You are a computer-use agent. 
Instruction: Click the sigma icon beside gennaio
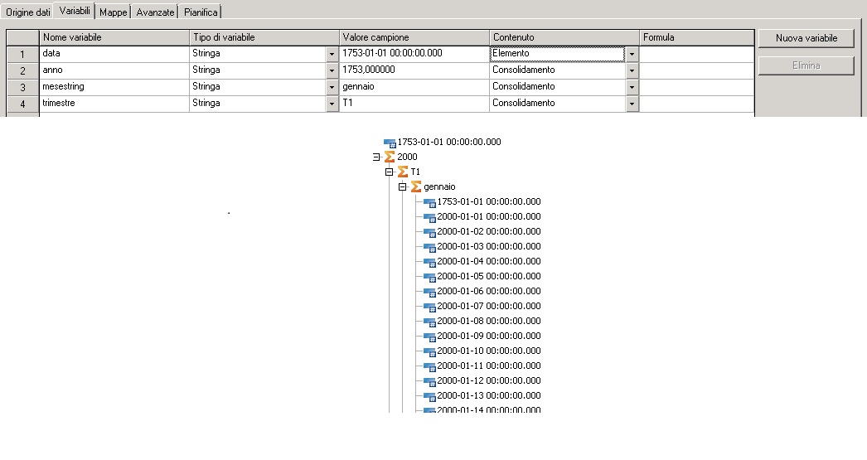pos(416,186)
